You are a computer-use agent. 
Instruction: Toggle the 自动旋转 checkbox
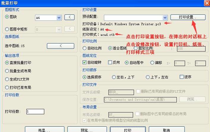(85, 62)
